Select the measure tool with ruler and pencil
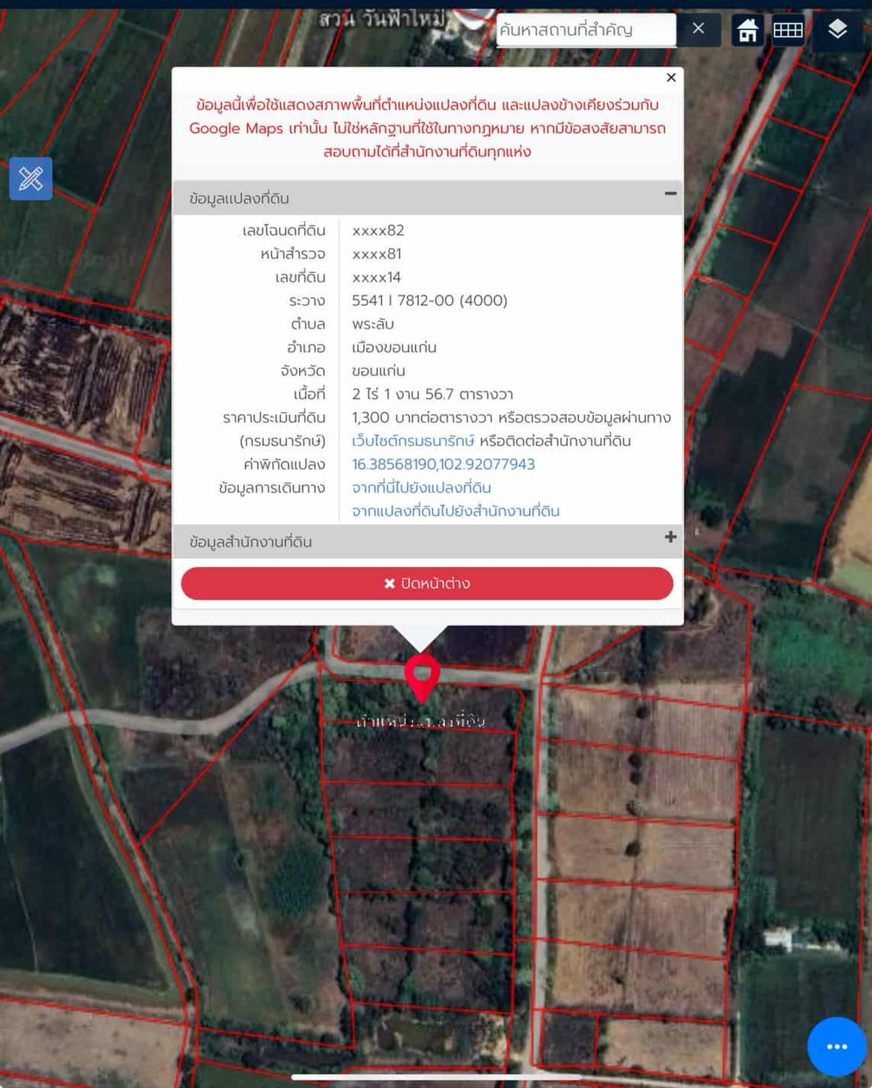 [x=31, y=179]
